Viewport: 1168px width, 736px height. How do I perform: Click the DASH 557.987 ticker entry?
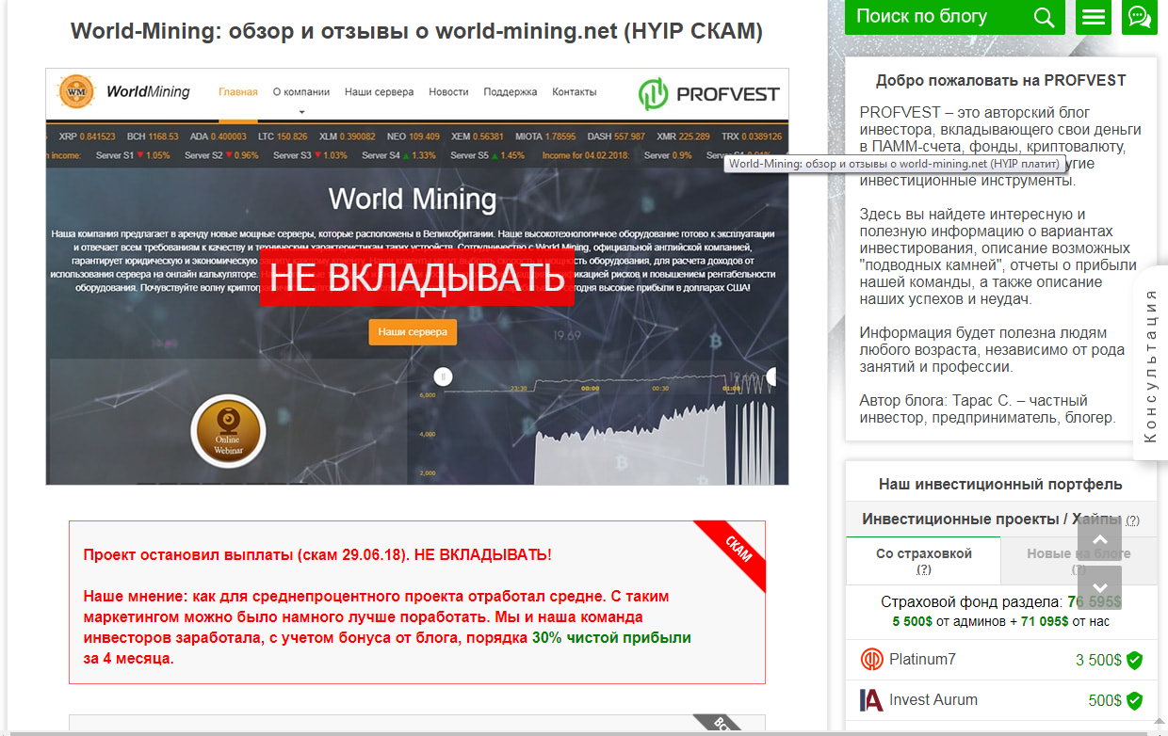616,136
